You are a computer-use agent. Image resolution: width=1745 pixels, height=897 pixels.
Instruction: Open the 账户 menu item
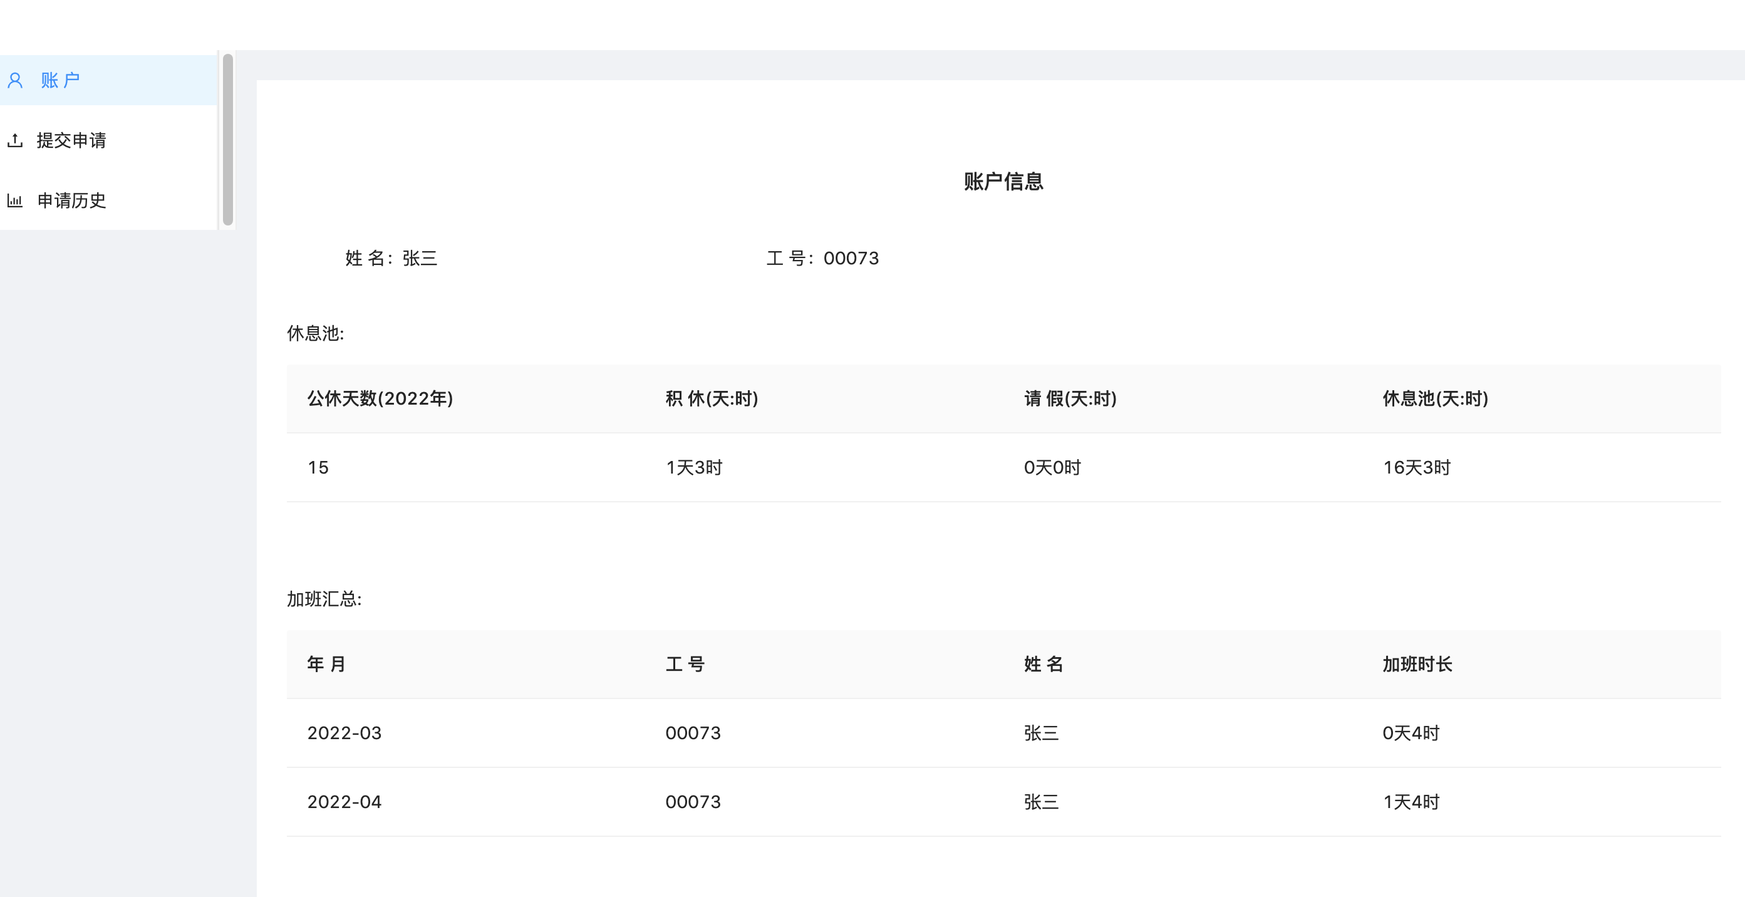(60, 81)
